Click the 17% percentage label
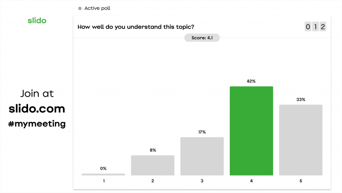This screenshot has width=342, height=193. pyautogui.click(x=202, y=132)
